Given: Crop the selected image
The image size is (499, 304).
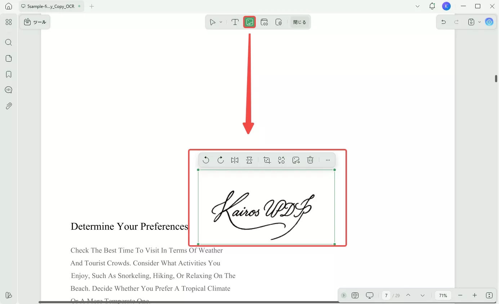Looking at the screenshot, I should [267, 160].
